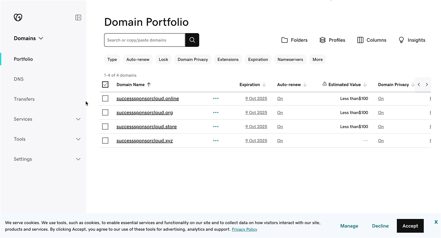
Task: Collapse the left sidebar panel
Action: click(78, 17)
